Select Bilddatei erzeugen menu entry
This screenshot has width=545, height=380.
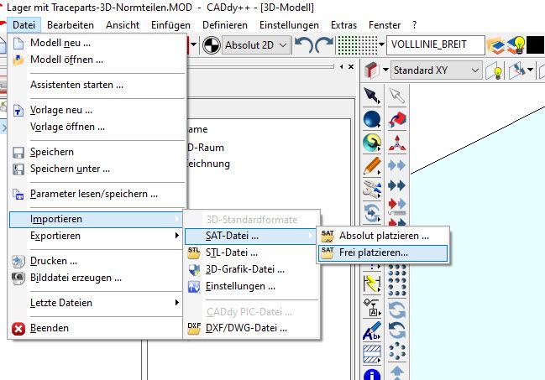click(96, 278)
